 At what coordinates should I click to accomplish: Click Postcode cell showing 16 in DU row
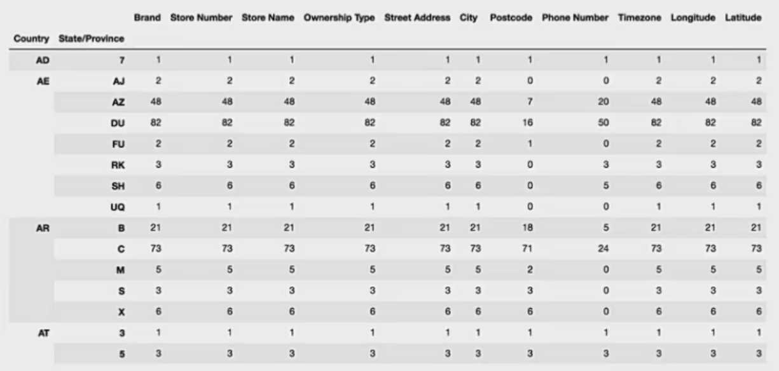(x=530, y=123)
